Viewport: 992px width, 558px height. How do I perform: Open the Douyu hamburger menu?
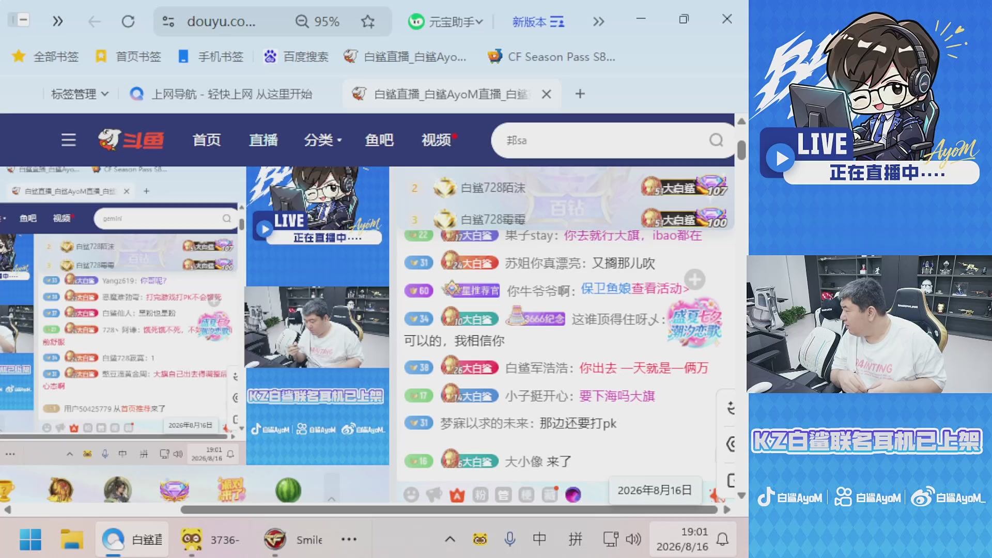68,140
